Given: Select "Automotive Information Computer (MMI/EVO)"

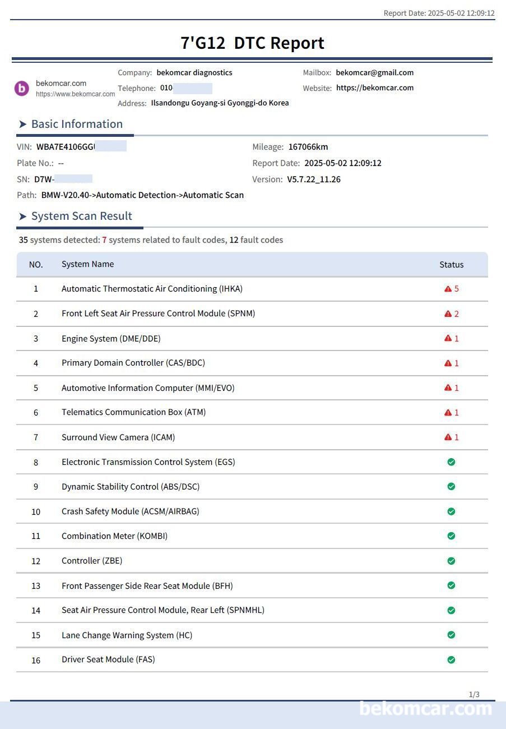Looking at the screenshot, I should (x=148, y=387).
